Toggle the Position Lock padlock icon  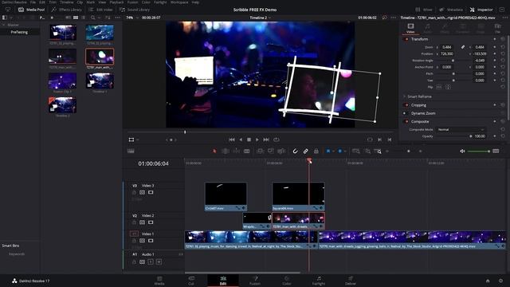(316, 151)
